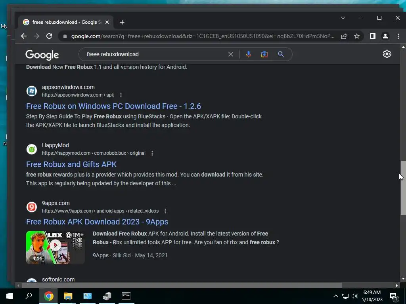Open a new tab
Screen dimensions: 406x304
click(x=122, y=22)
